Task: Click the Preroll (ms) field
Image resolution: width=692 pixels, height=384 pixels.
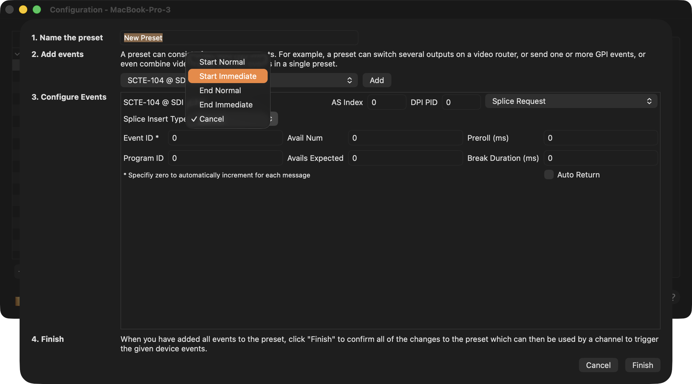Action: [601, 138]
